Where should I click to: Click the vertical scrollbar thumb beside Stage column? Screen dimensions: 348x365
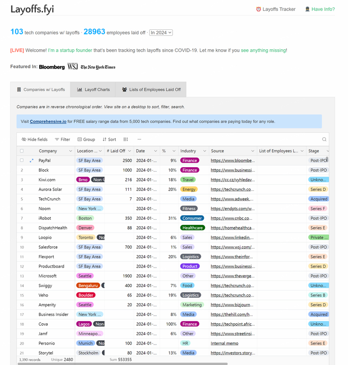327,159
